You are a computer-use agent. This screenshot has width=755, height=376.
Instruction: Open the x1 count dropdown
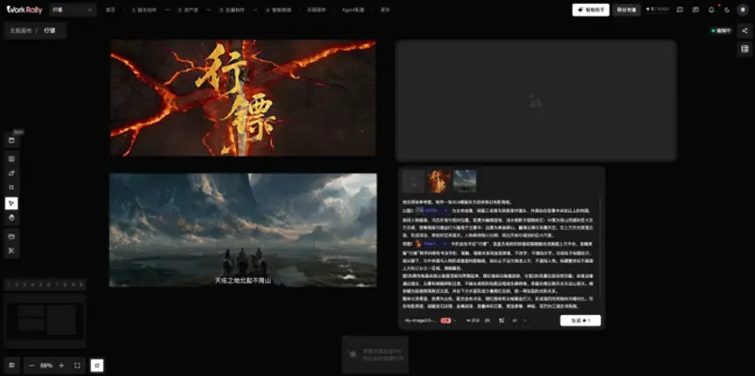point(520,320)
